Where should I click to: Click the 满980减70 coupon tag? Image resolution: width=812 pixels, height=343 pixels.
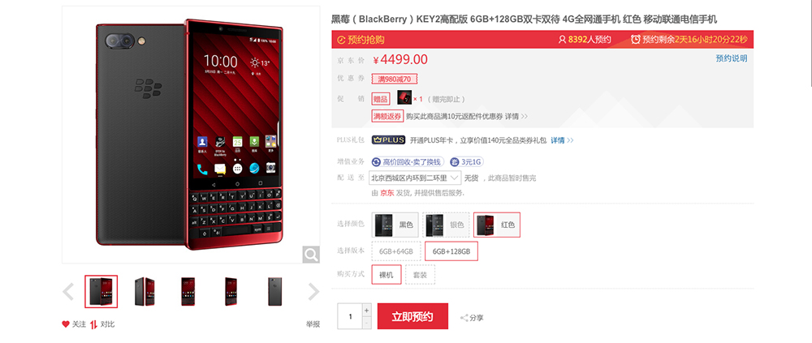pyautogui.click(x=395, y=79)
